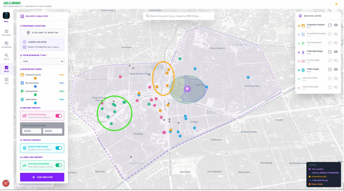Click the location search input field
344x191 pixels.
(179, 16)
